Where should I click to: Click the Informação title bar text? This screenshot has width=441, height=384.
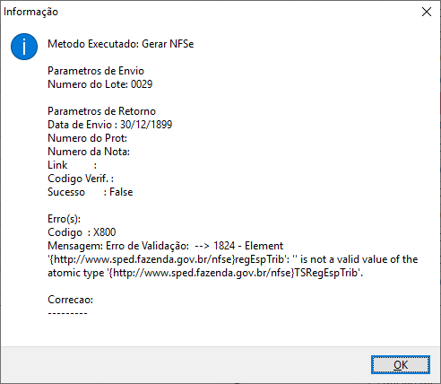point(30,12)
